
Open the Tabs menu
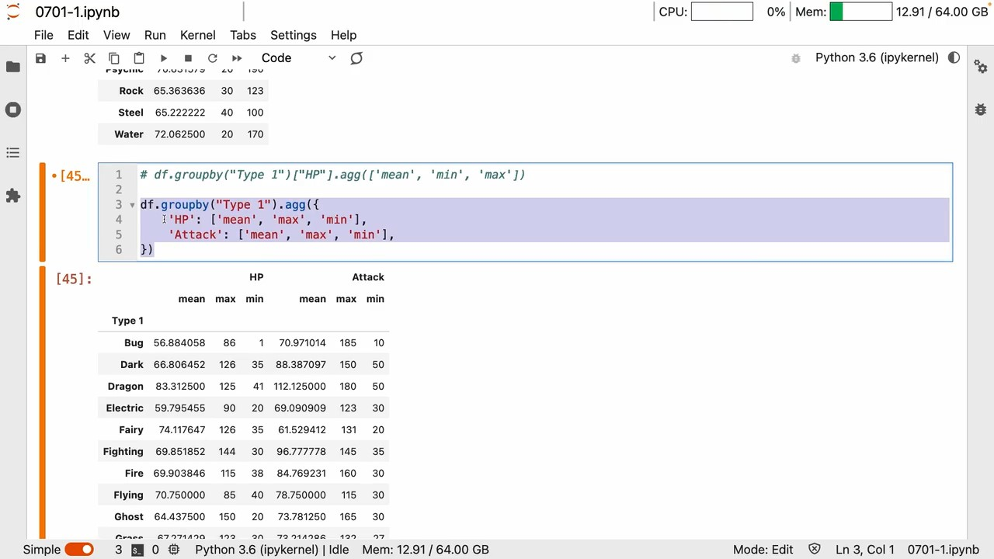(x=242, y=35)
